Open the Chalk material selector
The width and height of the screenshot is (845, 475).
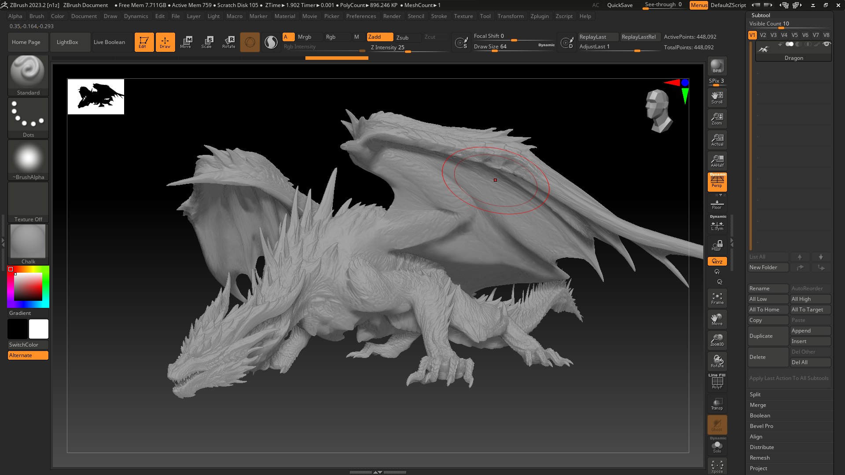pos(28,244)
